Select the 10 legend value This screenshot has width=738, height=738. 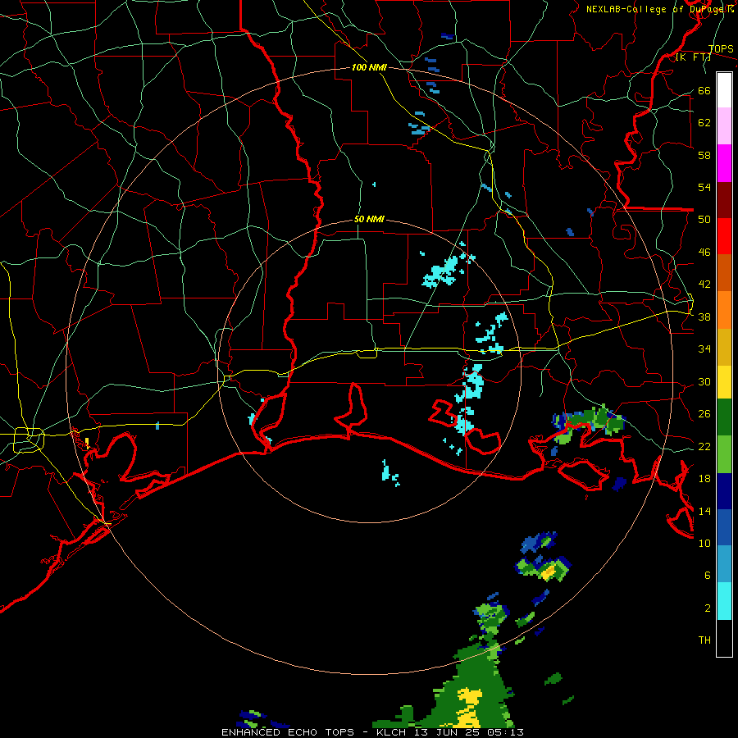pyautogui.click(x=704, y=544)
